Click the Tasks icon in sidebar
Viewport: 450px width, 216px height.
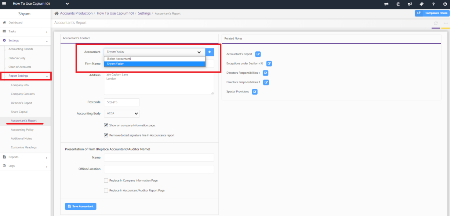click(x=4, y=31)
